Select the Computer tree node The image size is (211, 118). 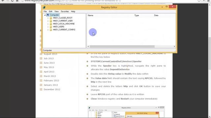pos(54,15)
